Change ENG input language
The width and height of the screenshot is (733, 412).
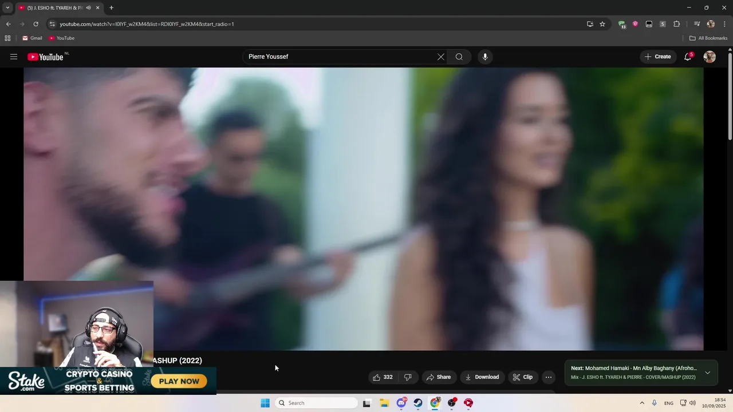coord(669,403)
